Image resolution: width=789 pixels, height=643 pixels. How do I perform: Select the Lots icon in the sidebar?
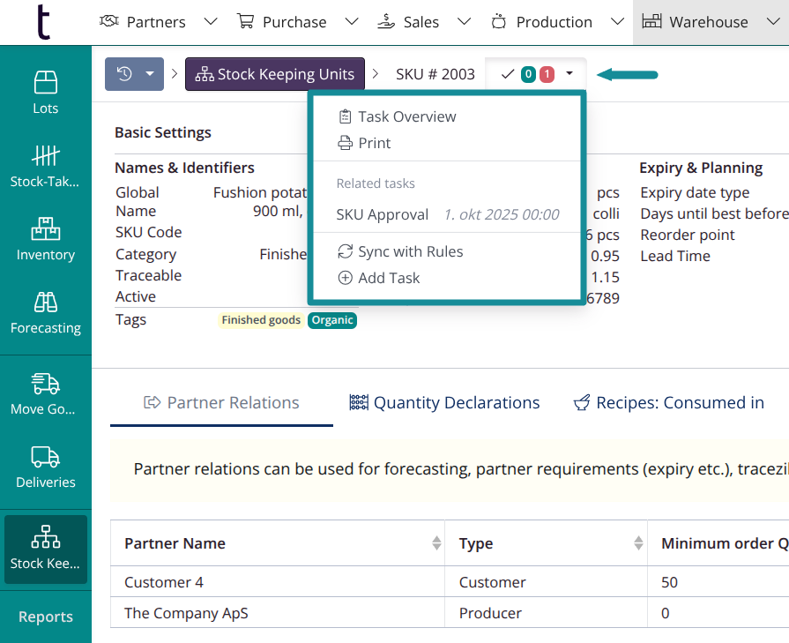pos(45,83)
